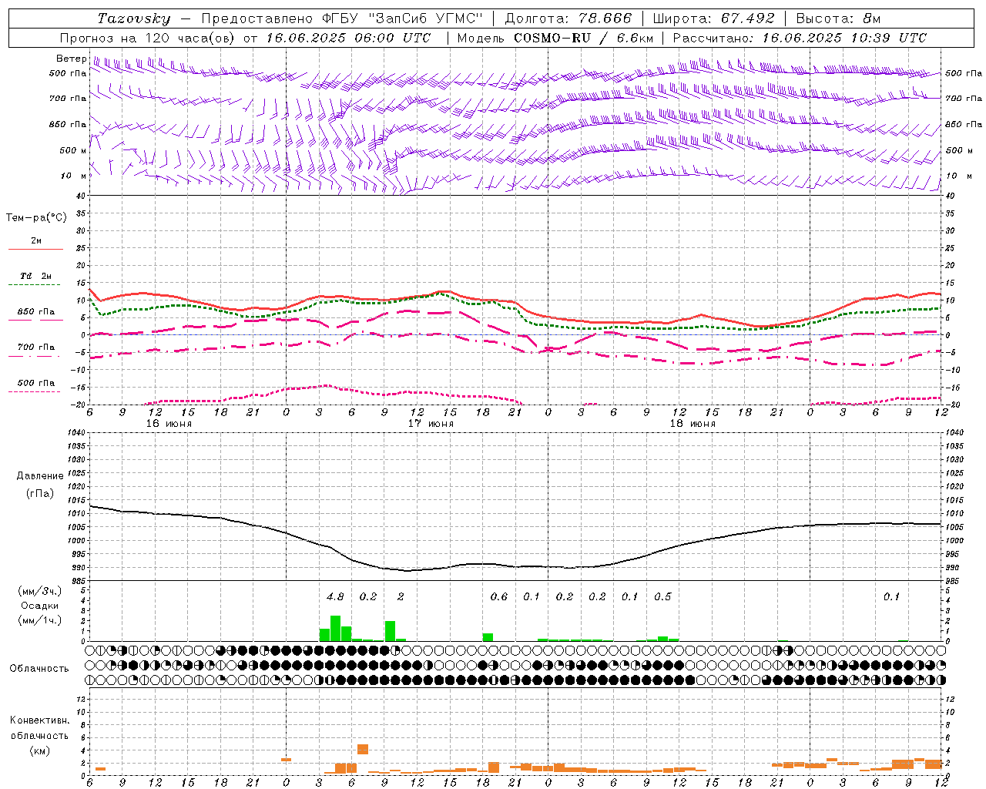The image size is (986, 789).
Task: Click the forecast start 16.06.2025 06:00 UTC
Action: [348, 38]
